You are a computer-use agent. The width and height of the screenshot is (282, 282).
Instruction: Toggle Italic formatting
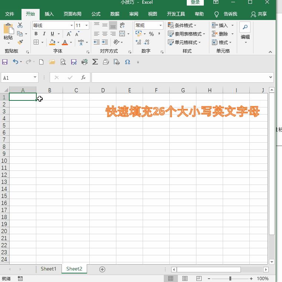pos(44,34)
